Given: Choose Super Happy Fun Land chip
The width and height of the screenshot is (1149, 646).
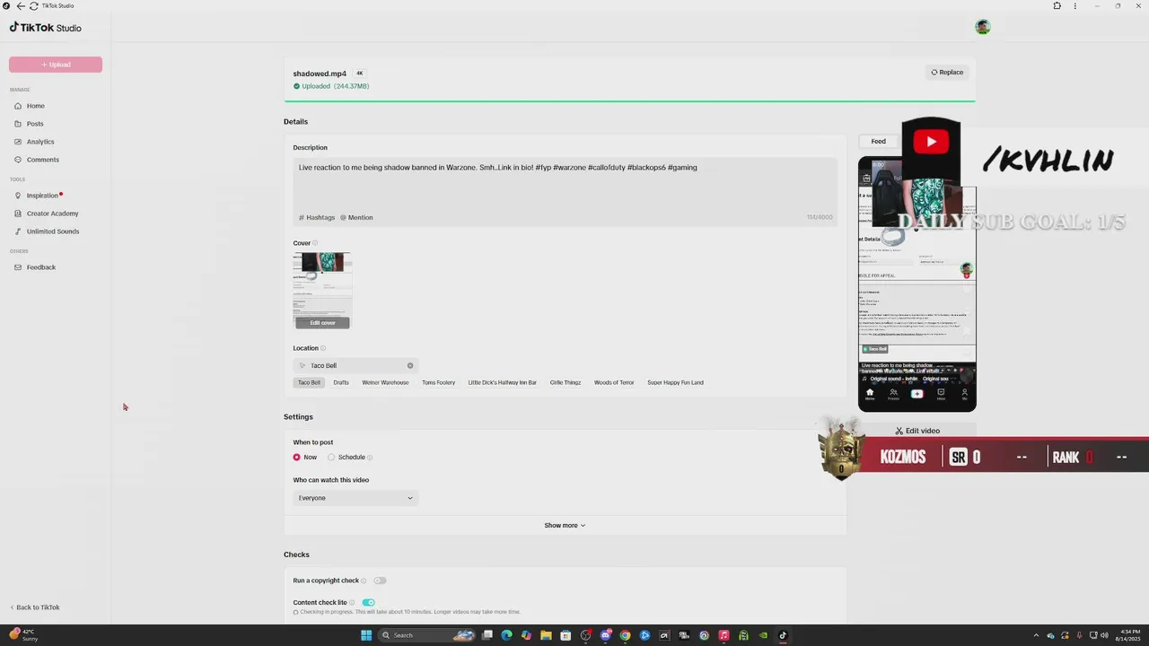Looking at the screenshot, I should pyautogui.click(x=675, y=382).
